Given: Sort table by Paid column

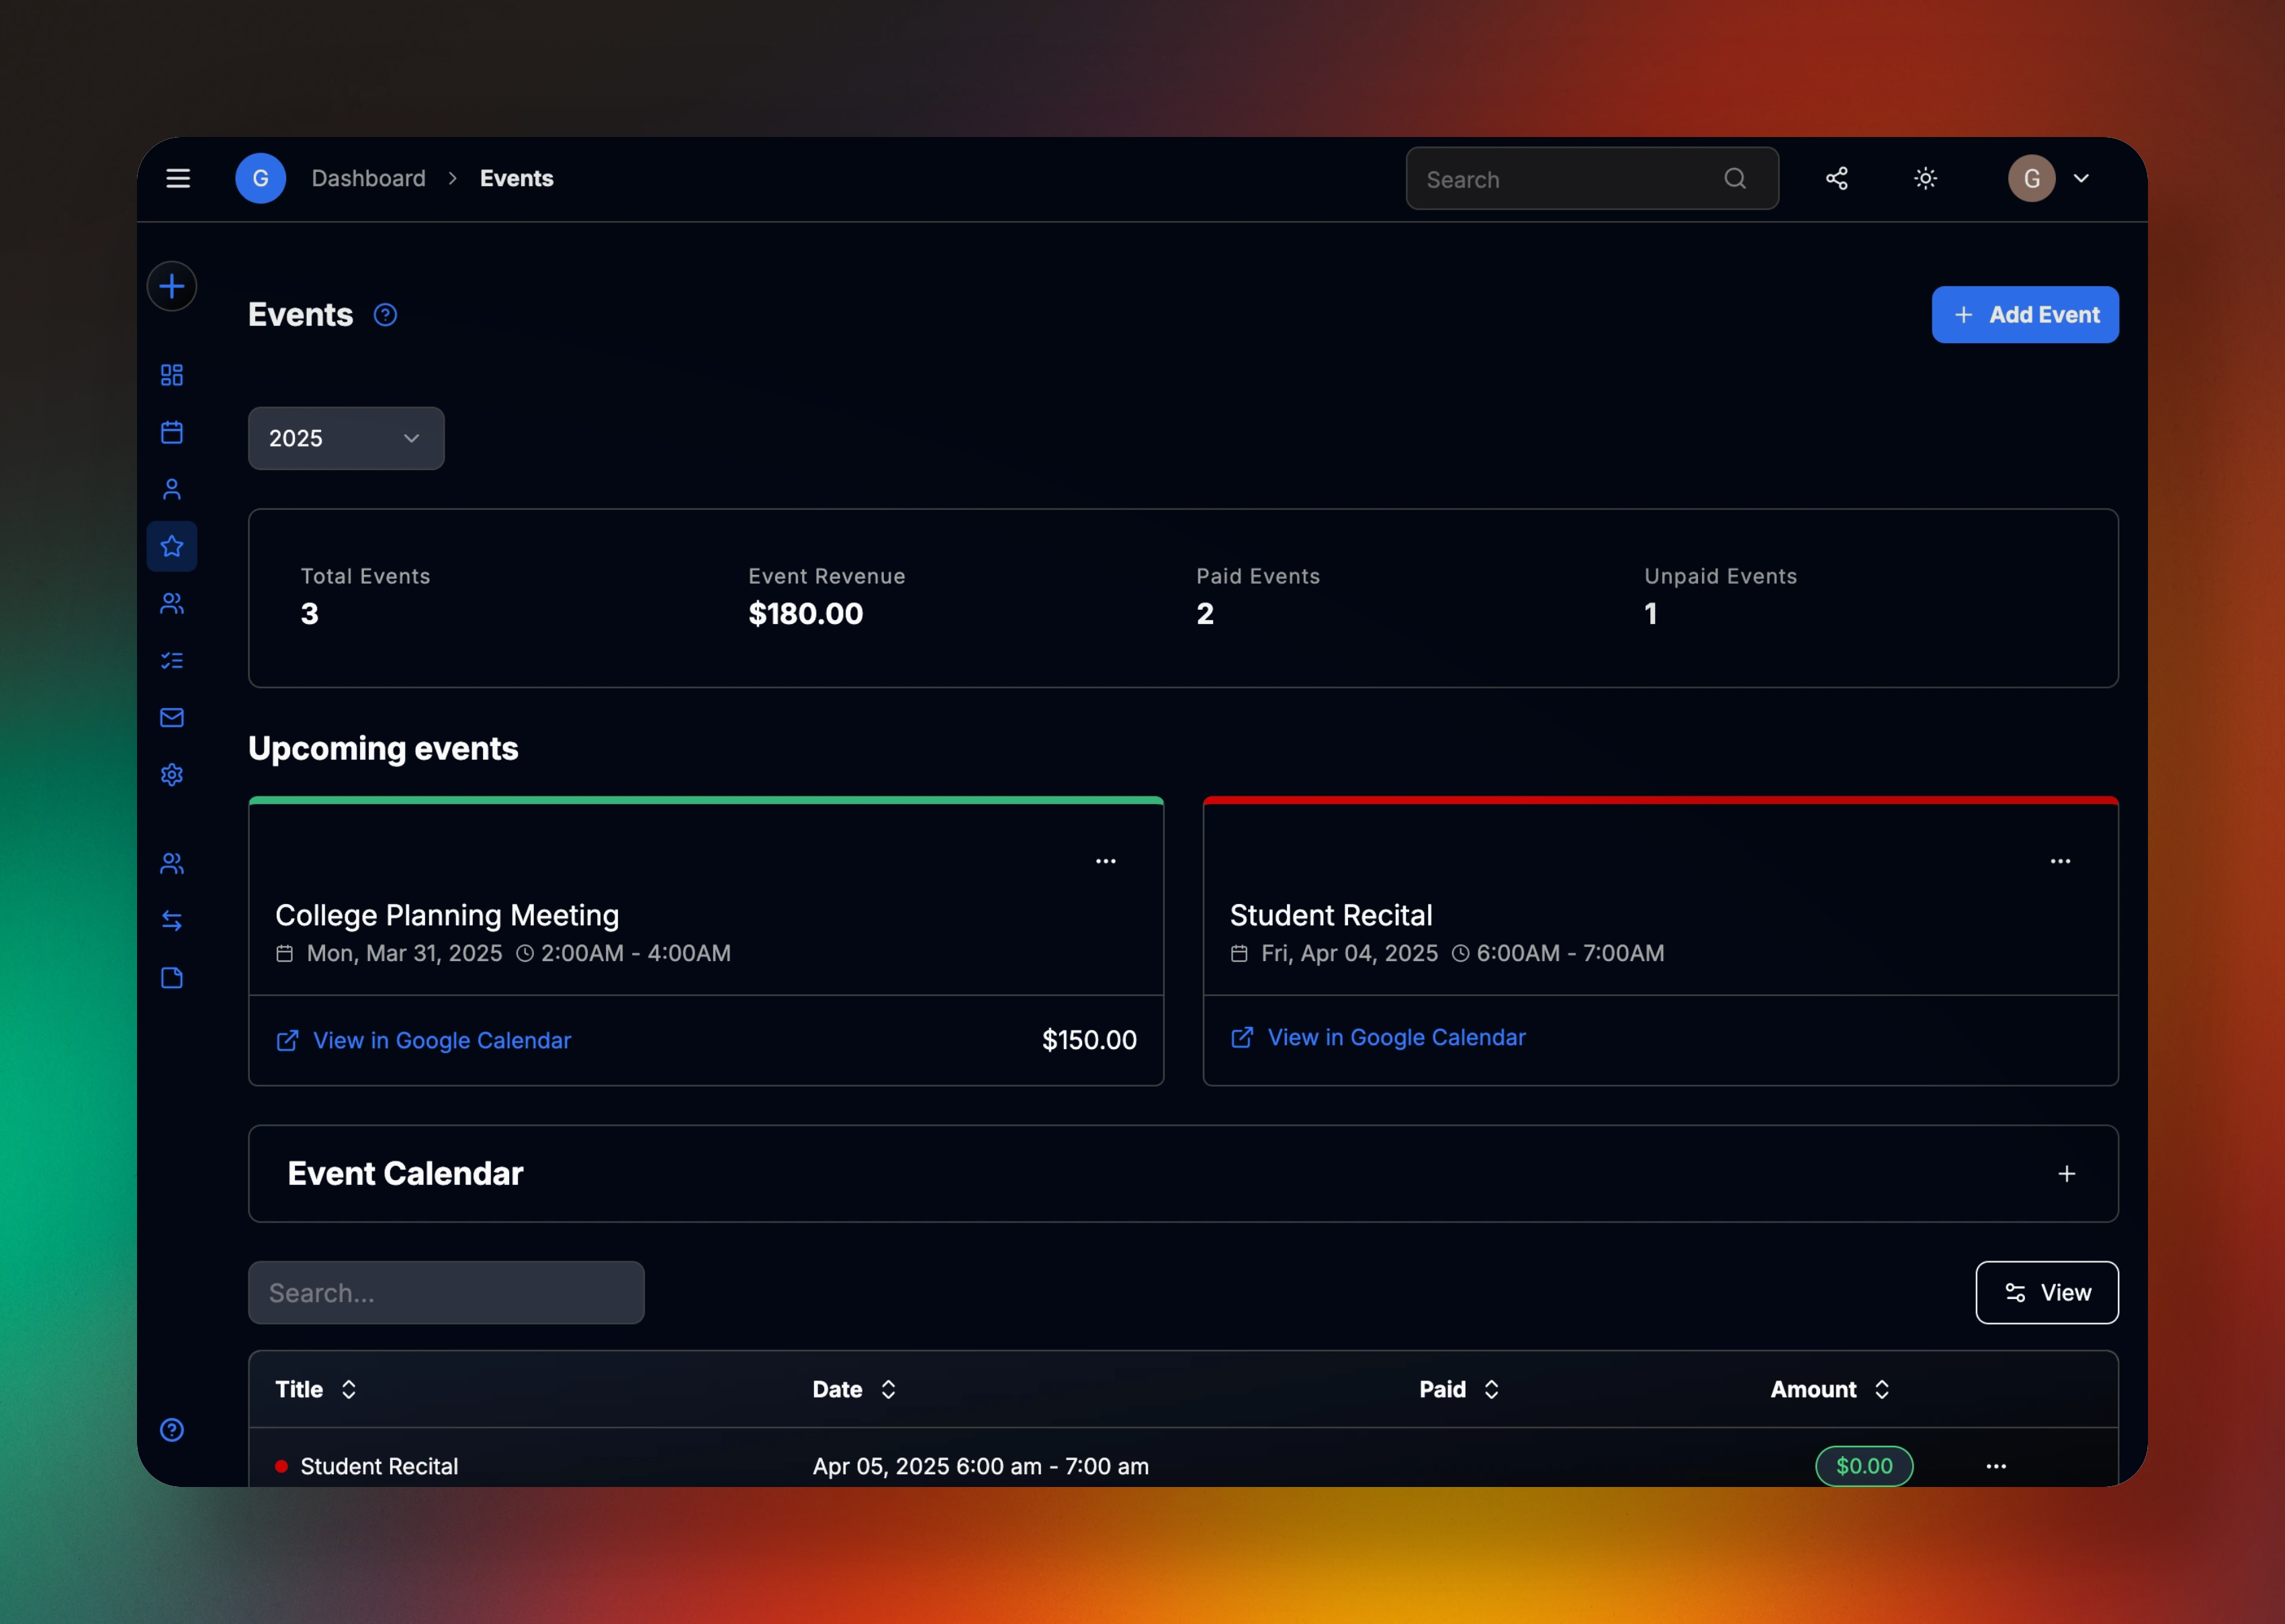Looking at the screenshot, I should tap(1459, 1389).
